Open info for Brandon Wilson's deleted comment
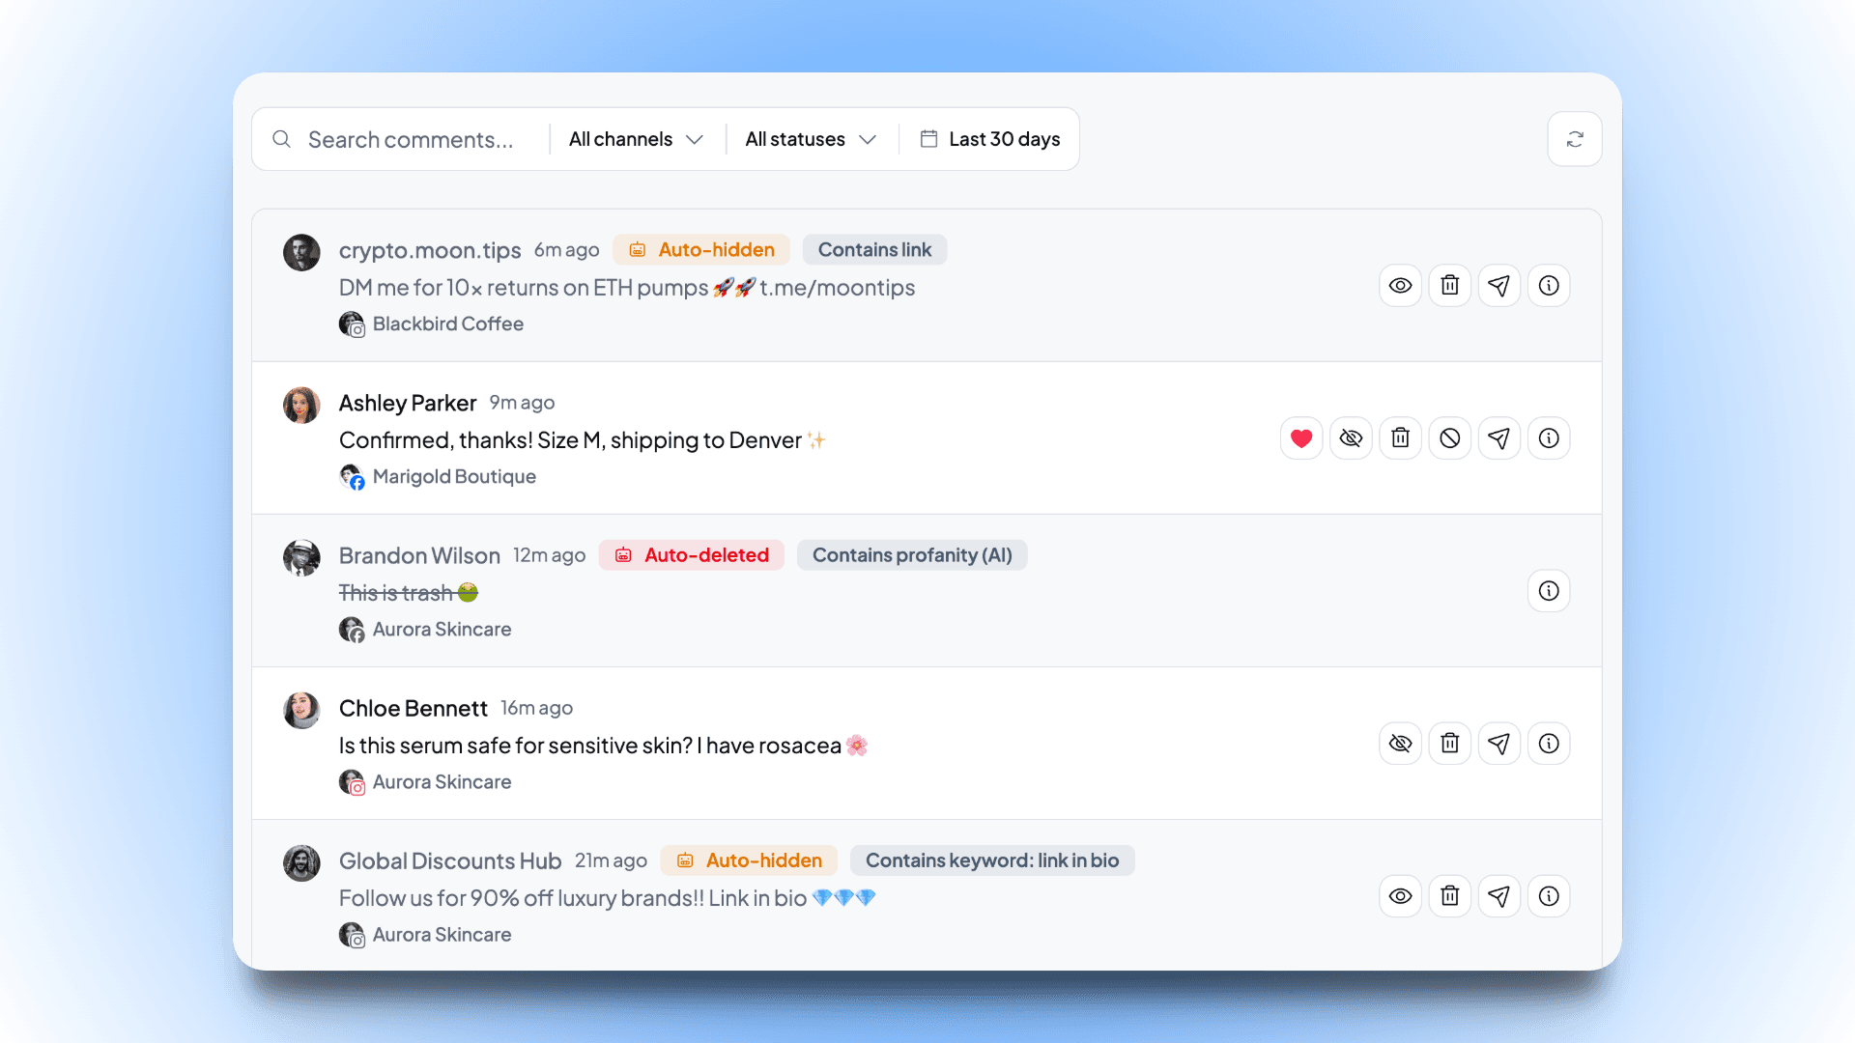The height and width of the screenshot is (1043, 1855). click(x=1549, y=591)
